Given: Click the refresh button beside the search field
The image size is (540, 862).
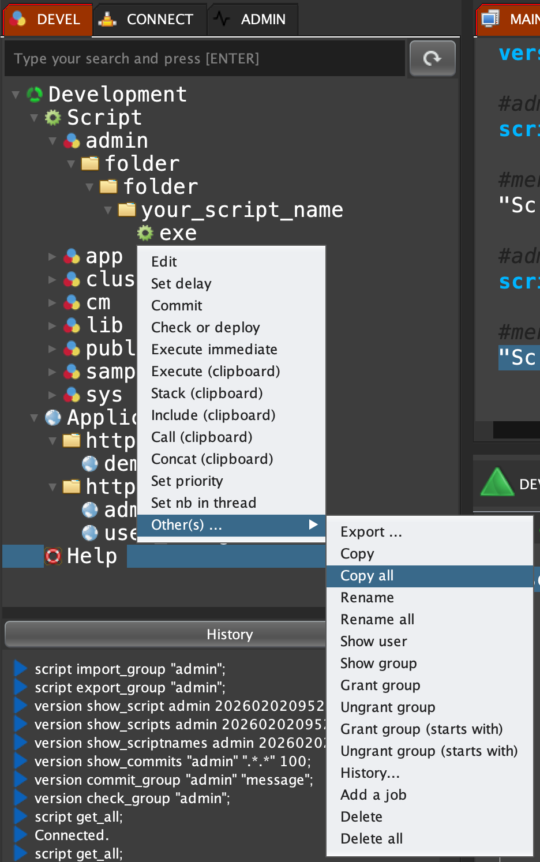Looking at the screenshot, I should [x=432, y=58].
